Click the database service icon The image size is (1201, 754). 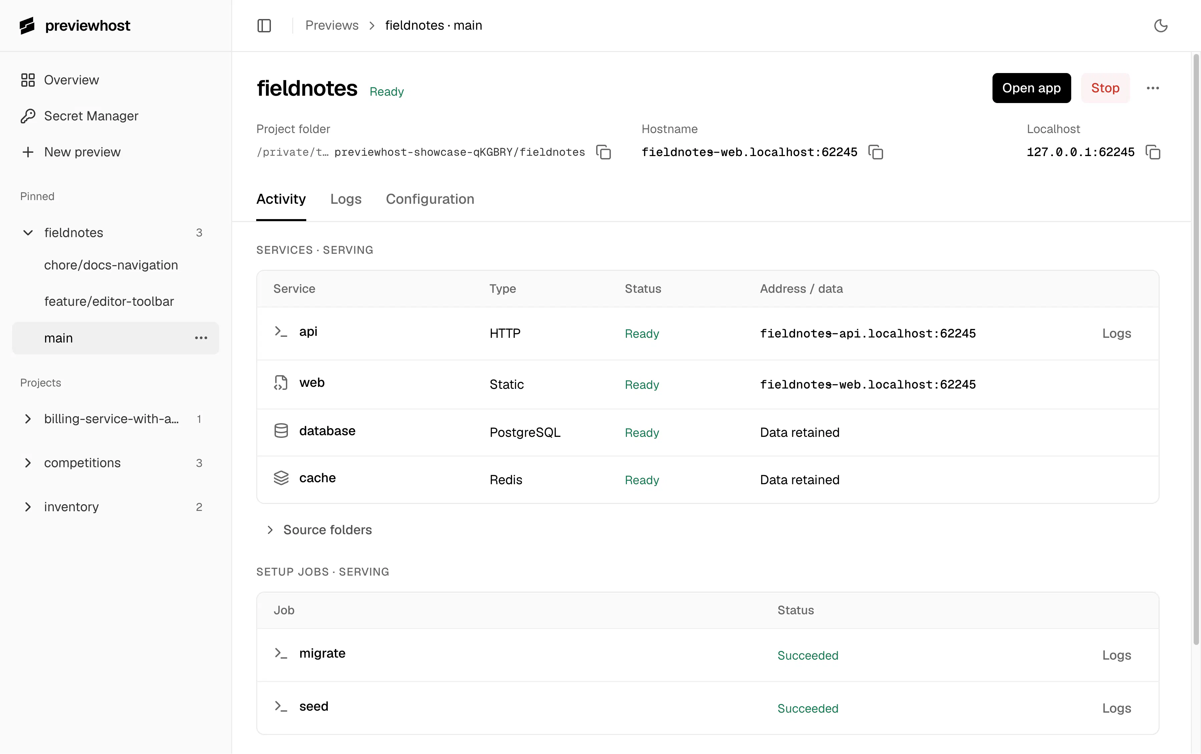pyautogui.click(x=281, y=431)
